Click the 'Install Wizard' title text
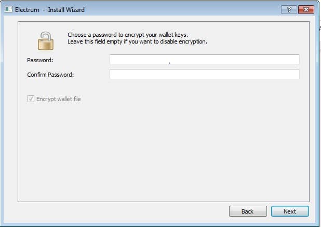The height and width of the screenshot is (227, 321). click(x=66, y=10)
